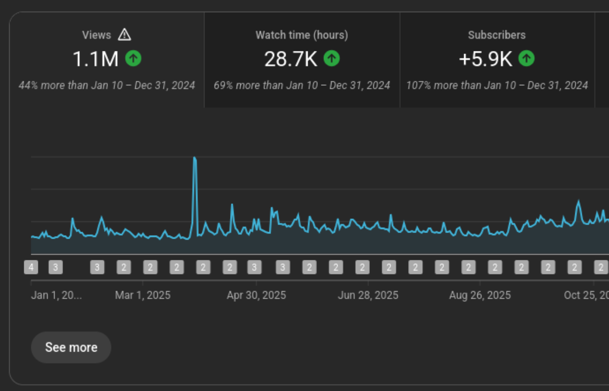
Task: Switch to the Watch time (hours) tab
Action: (301, 55)
